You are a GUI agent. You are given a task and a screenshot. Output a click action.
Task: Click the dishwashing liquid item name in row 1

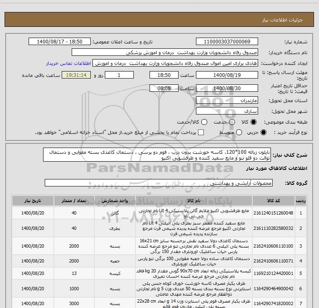[194, 213]
